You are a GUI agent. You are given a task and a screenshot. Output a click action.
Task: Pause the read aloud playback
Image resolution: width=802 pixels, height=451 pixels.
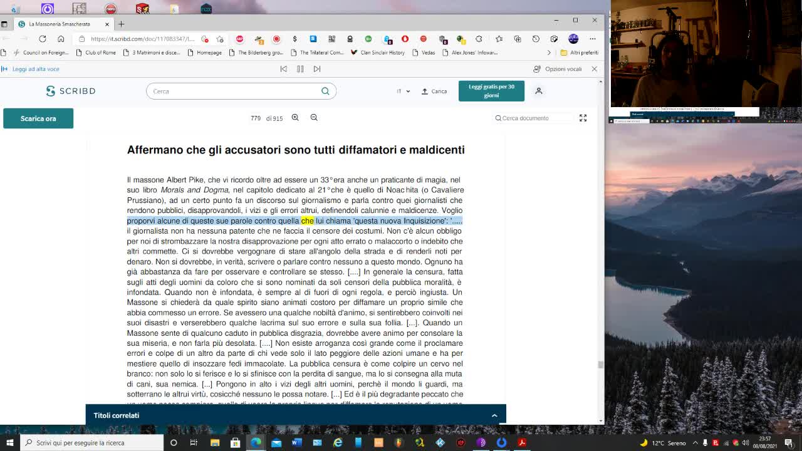pos(300,69)
